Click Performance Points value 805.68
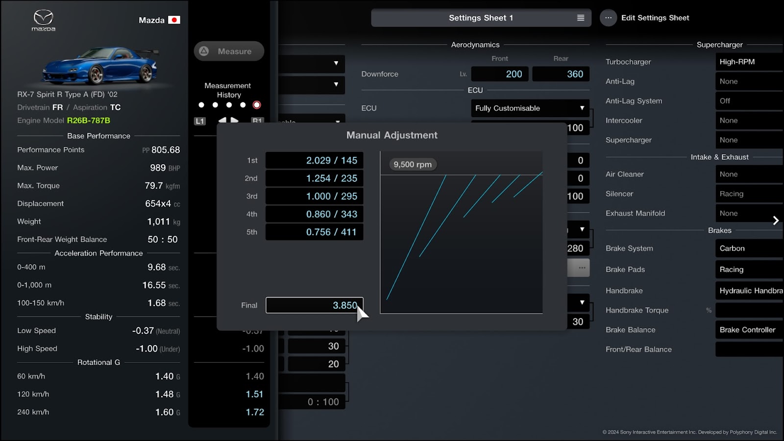Viewport: 784px width, 441px height. pos(166,150)
